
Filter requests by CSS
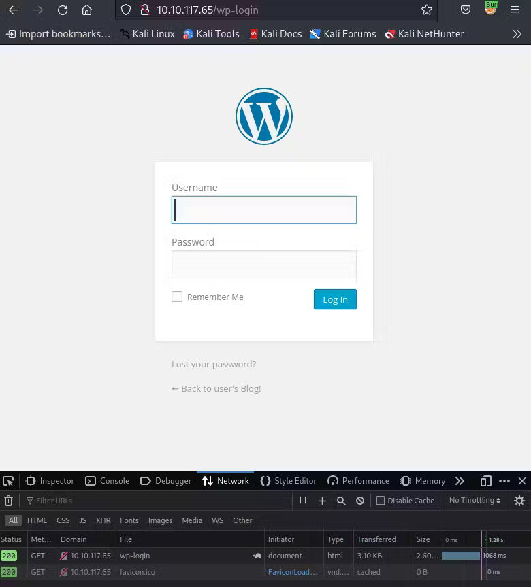[63, 520]
